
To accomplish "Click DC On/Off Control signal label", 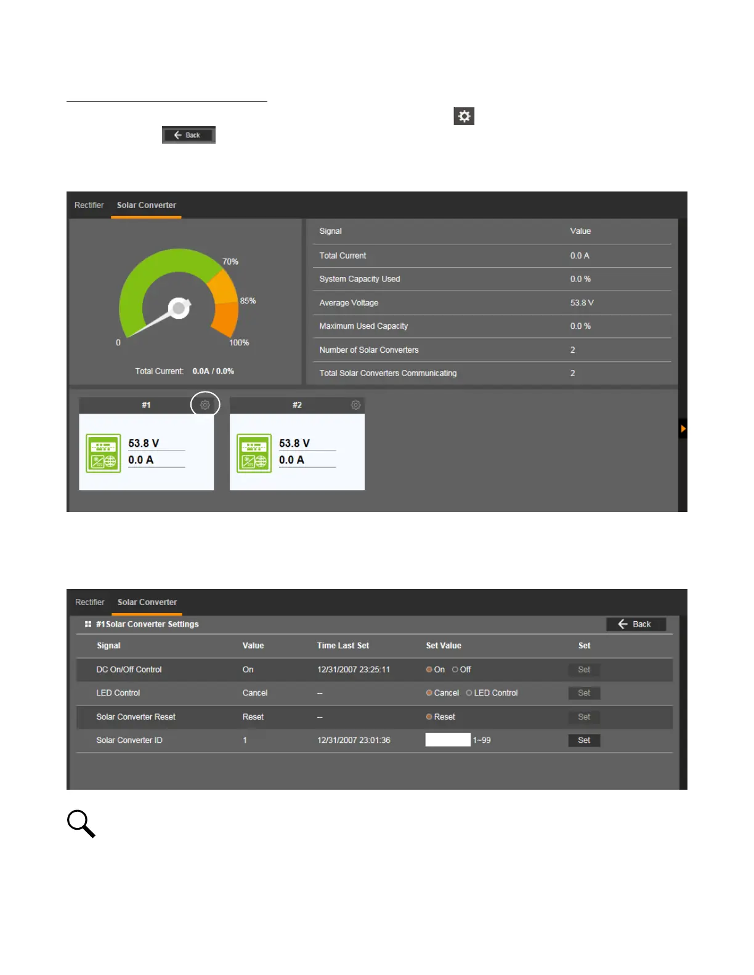I will (x=129, y=670).
